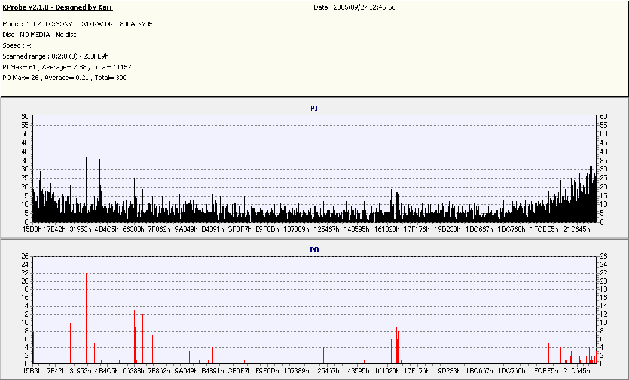This screenshot has width=629, height=380.
Task: Click the red PO spike reaching 22
Action: (x=86, y=318)
